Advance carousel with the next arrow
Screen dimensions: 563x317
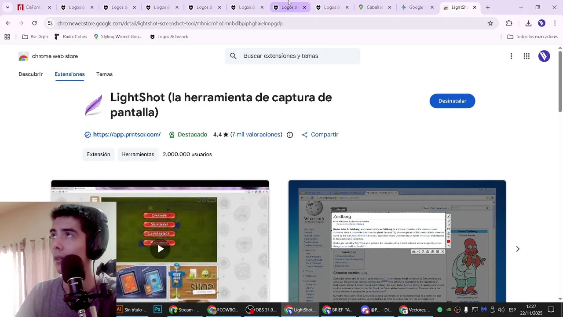click(518, 249)
